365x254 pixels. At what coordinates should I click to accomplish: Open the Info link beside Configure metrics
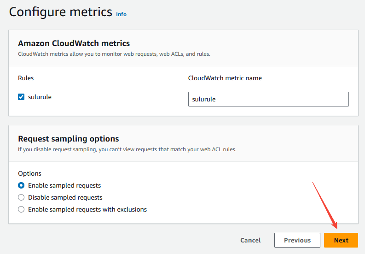click(121, 14)
